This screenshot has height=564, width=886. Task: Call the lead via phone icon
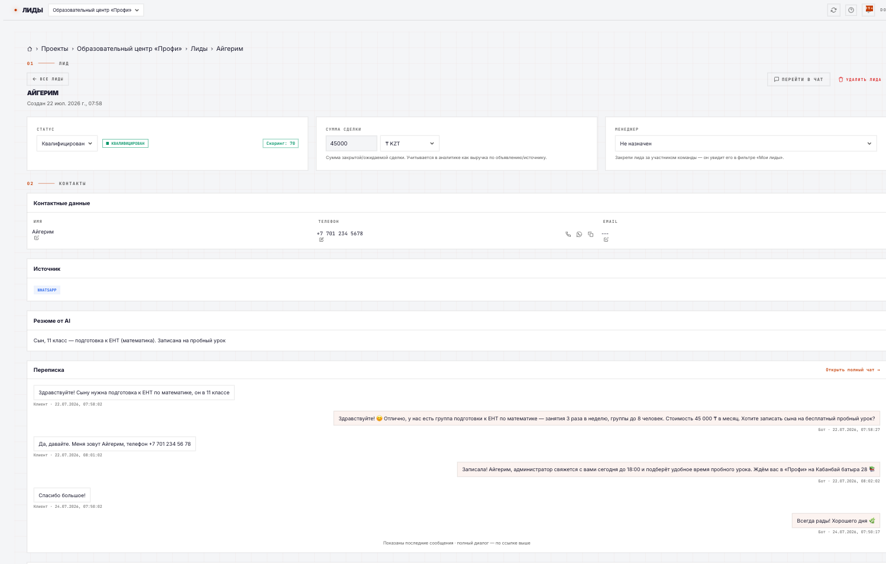(568, 234)
